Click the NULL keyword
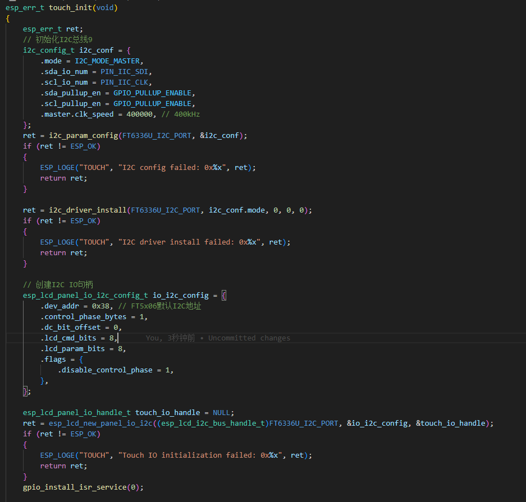The width and height of the screenshot is (526, 502). (221, 412)
